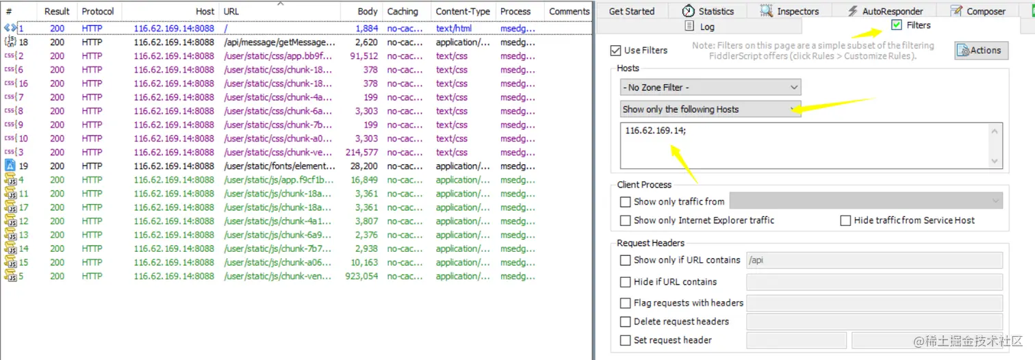Check Hide if URL contains

(x=625, y=282)
